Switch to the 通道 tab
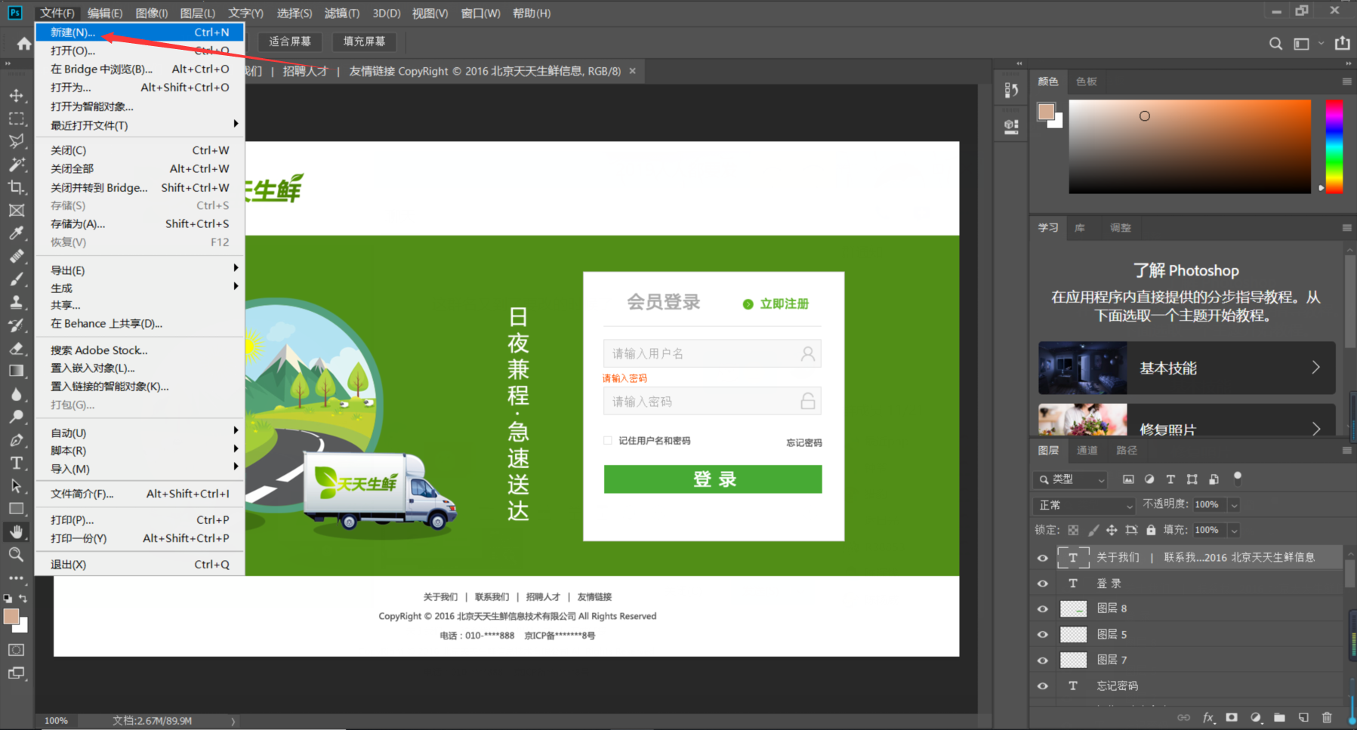Image resolution: width=1357 pixels, height=730 pixels. click(x=1087, y=451)
